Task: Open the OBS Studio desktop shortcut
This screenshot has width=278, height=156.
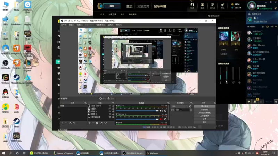Action: pos(6,64)
